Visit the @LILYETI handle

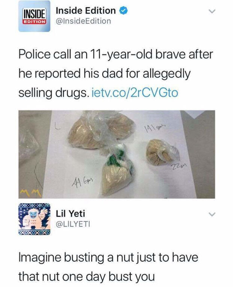(73, 224)
